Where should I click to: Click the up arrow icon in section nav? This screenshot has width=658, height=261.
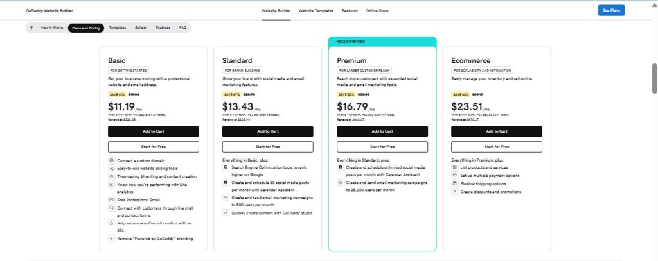[31, 28]
